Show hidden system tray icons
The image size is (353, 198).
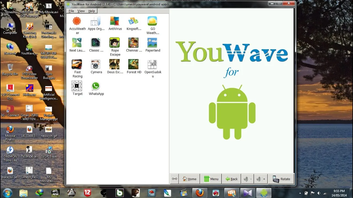[x=300, y=193]
